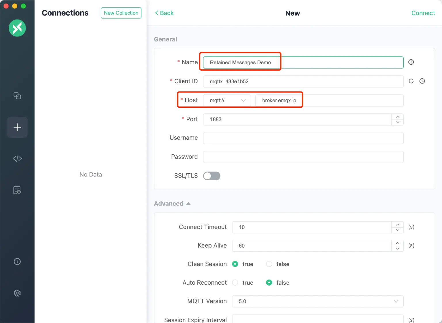The image size is (442, 323).
Task: Open the Script code icon in sidebar
Action: (x=17, y=159)
